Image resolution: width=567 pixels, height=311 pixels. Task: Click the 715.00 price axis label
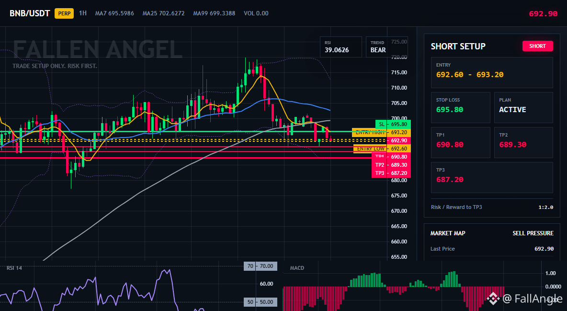[x=399, y=72]
